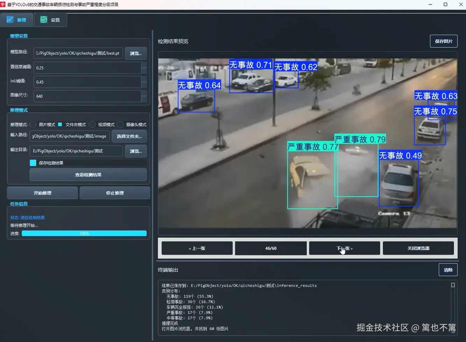The width and height of the screenshot is (466, 342).
Task: Click the 模型路径 input field
Action: tap(78, 53)
